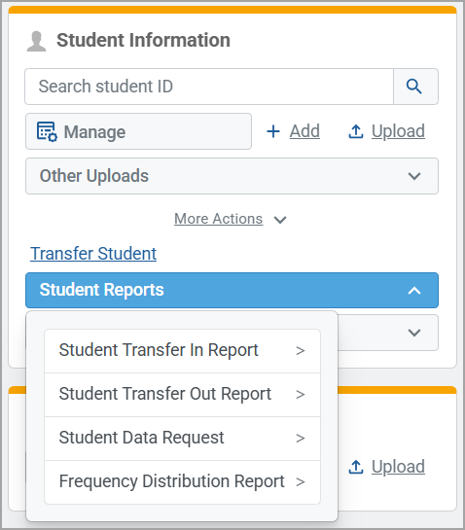Expand the dropdown below Student Reports

pos(388,333)
